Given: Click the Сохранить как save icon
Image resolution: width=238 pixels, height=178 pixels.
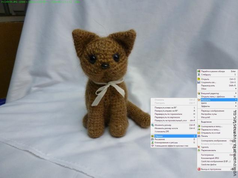Looking at the screenshot, I should click(199, 82).
